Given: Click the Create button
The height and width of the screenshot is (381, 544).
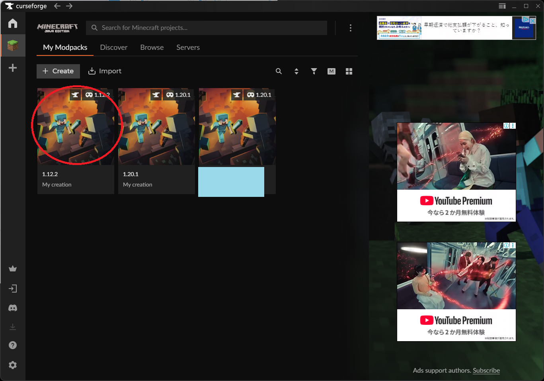Looking at the screenshot, I should [58, 71].
